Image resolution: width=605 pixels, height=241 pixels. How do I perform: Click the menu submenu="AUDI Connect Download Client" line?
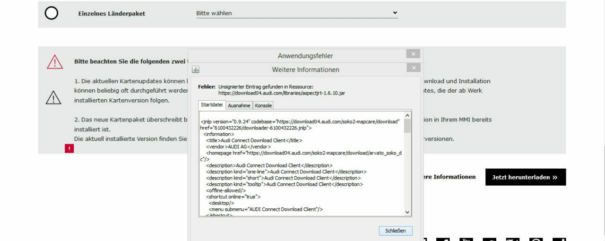(266, 209)
